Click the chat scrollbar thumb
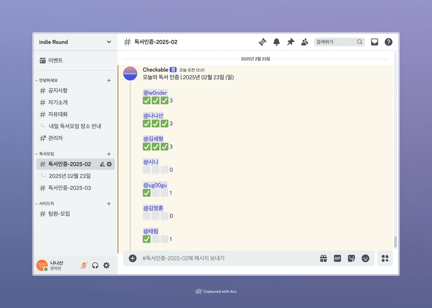This screenshot has height=308, width=432. 396,242
